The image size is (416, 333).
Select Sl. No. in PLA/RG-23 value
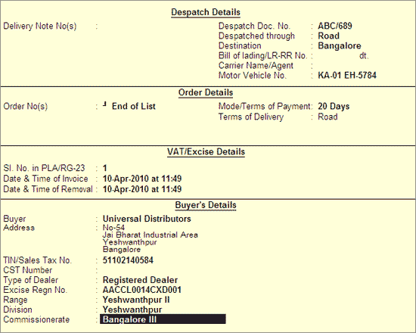[105, 168]
